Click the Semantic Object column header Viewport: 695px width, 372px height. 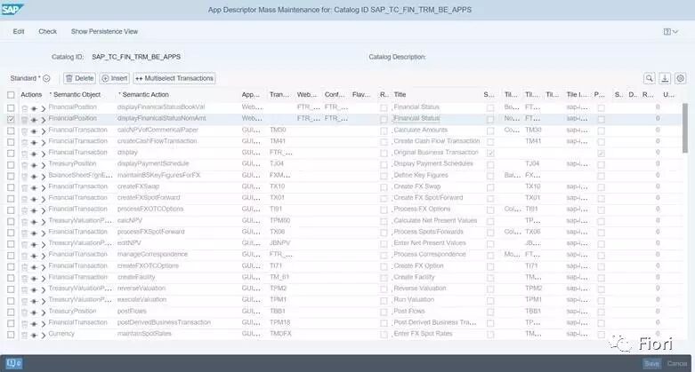click(75, 95)
